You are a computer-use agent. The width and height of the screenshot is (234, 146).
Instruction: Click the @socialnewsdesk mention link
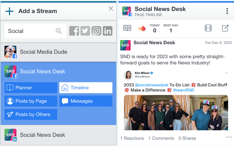pyautogui.click(x=152, y=85)
